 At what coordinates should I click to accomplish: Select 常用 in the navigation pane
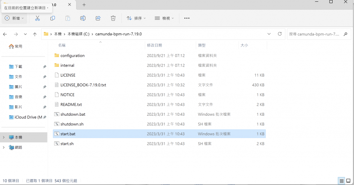16,46
